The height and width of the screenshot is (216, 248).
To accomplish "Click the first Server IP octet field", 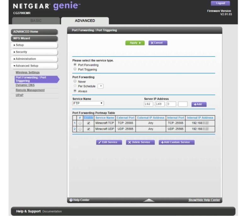I will (x=148, y=104).
